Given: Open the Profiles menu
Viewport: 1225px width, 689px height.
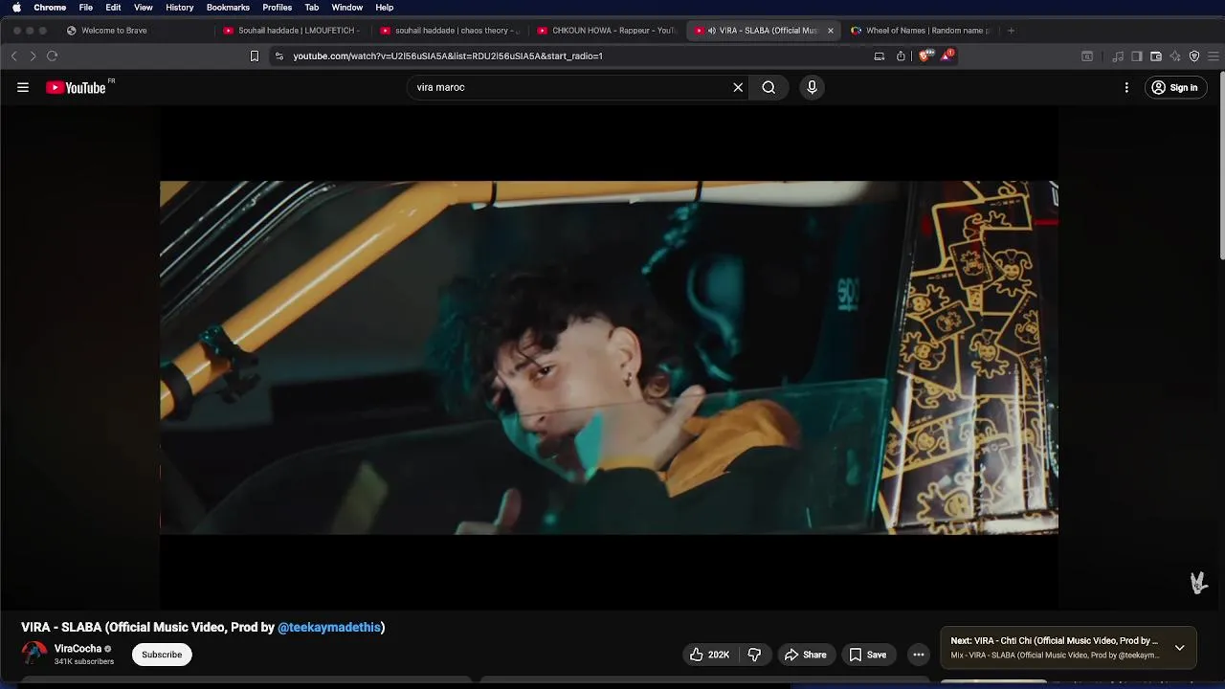Looking at the screenshot, I should click(x=278, y=8).
